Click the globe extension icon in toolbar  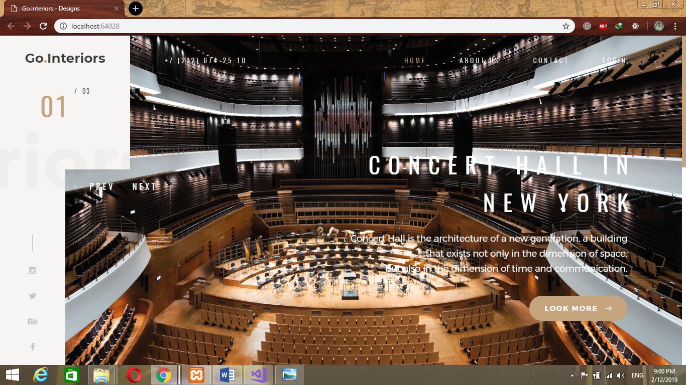pos(587,26)
